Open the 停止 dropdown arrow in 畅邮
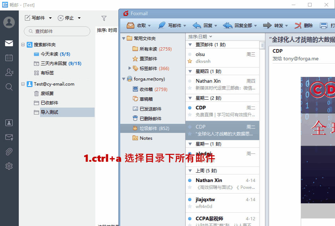Viewport: 335px width, 226px height. click(x=79, y=18)
